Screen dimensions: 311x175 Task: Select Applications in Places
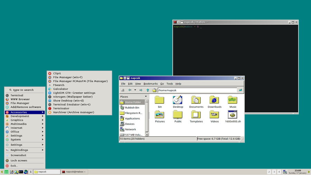coord(132,118)
